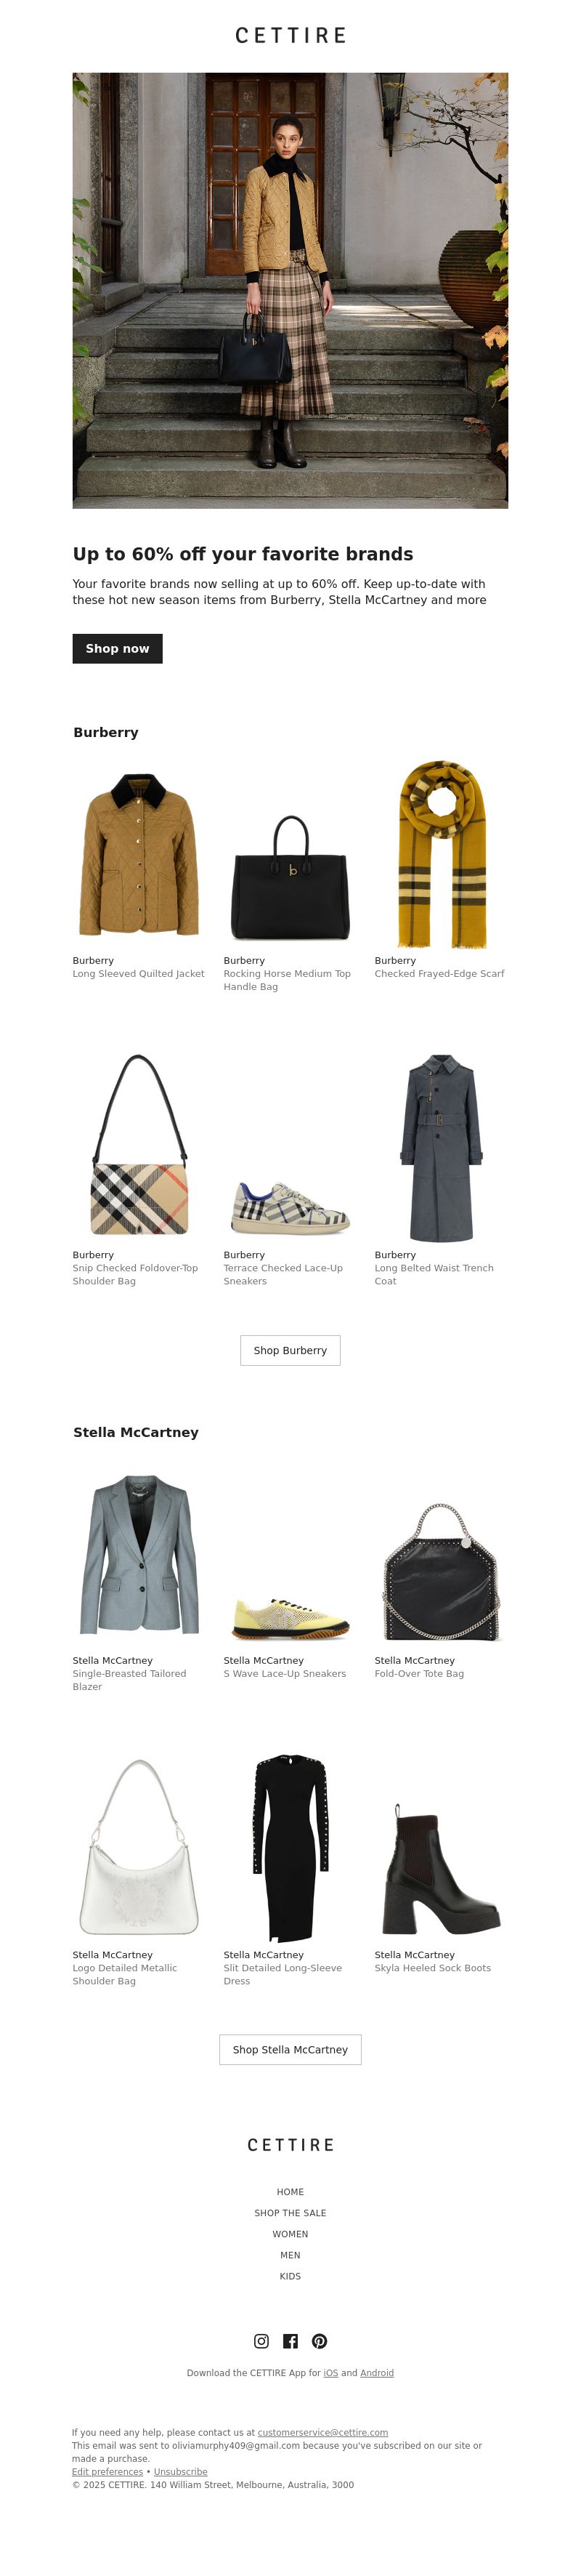This screenshot has height=2576, width=581.
Task: Click the Unsubscribe link
Action: 181,2472
